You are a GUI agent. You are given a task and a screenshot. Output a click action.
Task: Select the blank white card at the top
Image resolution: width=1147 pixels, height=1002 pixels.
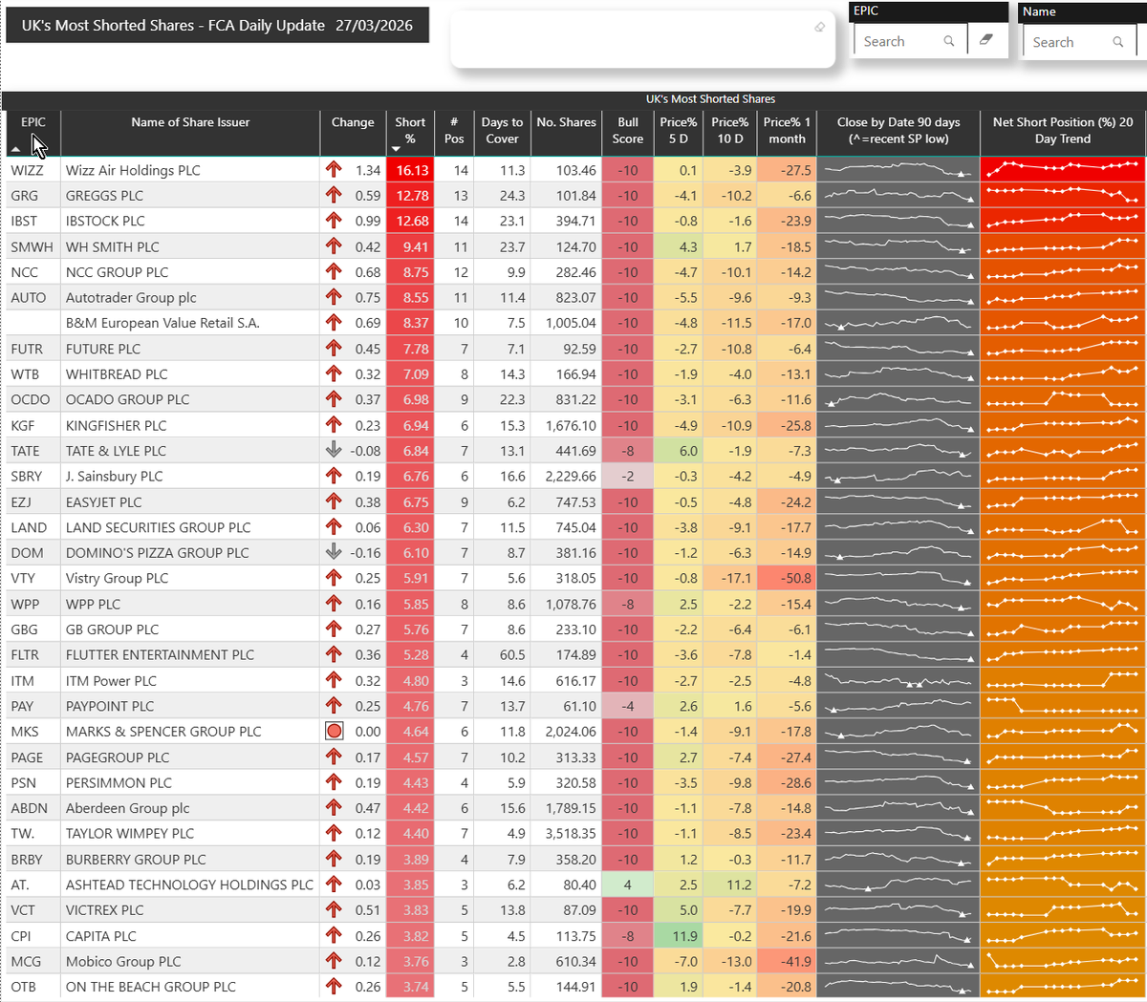click(642, 40)
